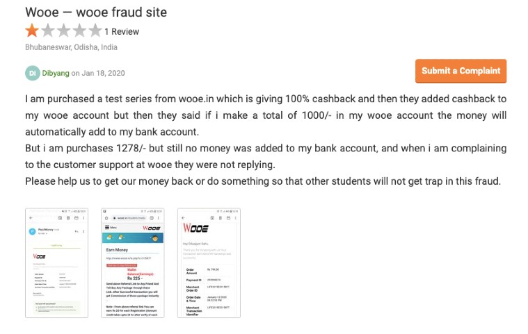Viewport: 528px width, 334px height.
Task: Click the complaint paragraph about 100% cashback
Action: click(x=265, y=115)
